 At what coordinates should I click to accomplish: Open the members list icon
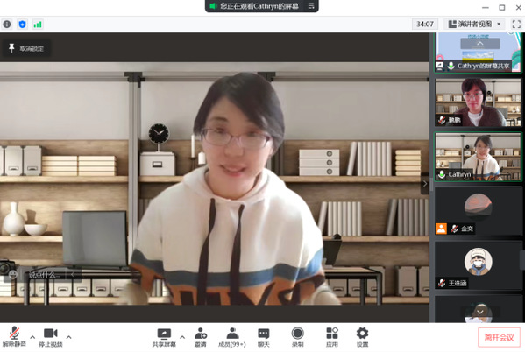point(232,334)
